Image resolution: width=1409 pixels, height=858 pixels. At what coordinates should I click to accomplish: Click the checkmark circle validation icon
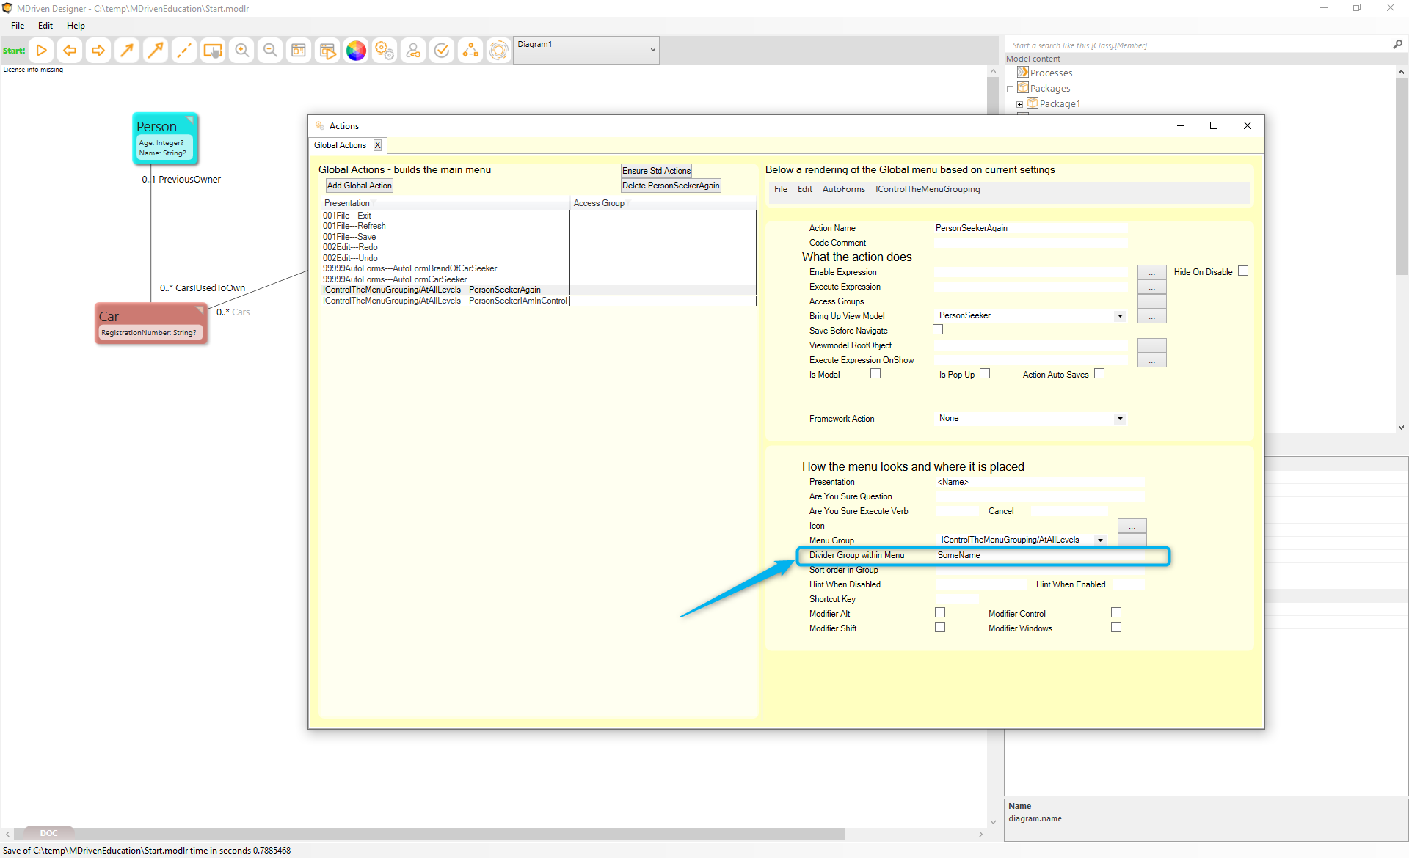coord(442,51)
